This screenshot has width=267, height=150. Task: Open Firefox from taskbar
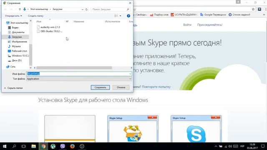point(72,146)
